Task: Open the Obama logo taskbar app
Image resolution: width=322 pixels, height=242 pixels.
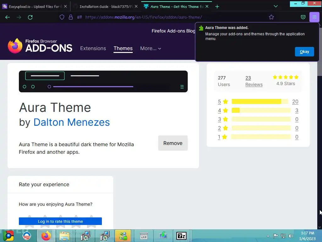Action: 27,236
